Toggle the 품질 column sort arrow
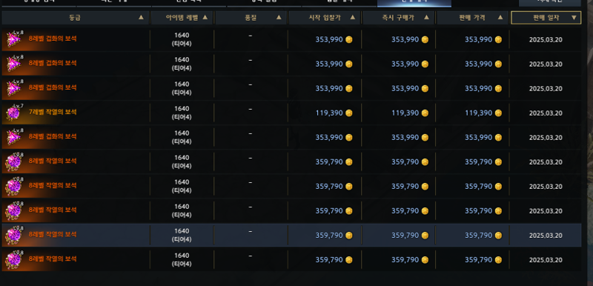This screenshot has width=593, height=286. pyautogui.click(x=279, y=17)
